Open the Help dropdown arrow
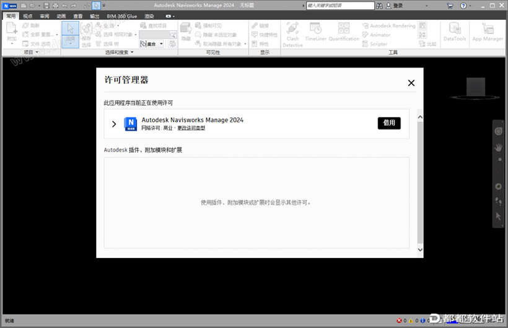Viewport: 508px width, 328px height. pyautogui.click(x=470, y=6)
